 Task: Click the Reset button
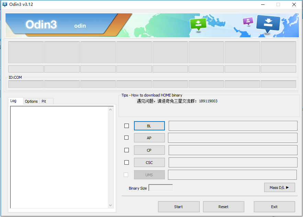(223, 207)
